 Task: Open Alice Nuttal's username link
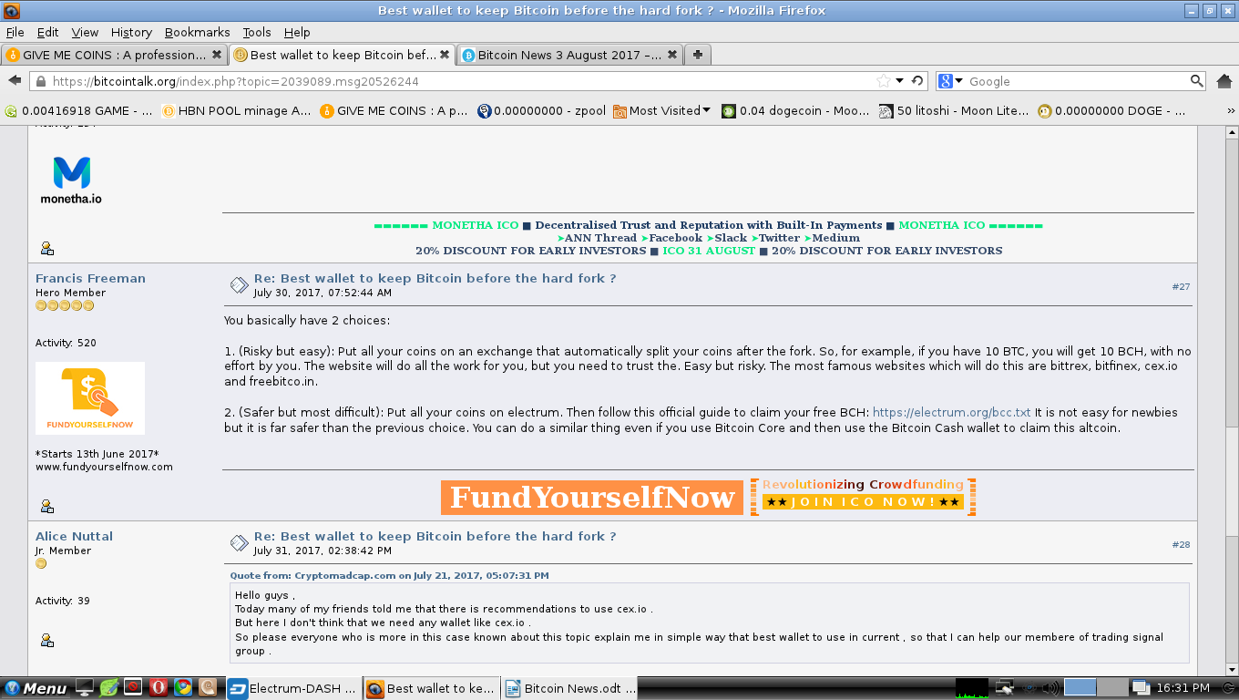pyautogui.click(x=74, y=536)
